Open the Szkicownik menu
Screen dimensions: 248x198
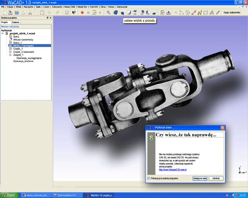(x=57, y=7)
